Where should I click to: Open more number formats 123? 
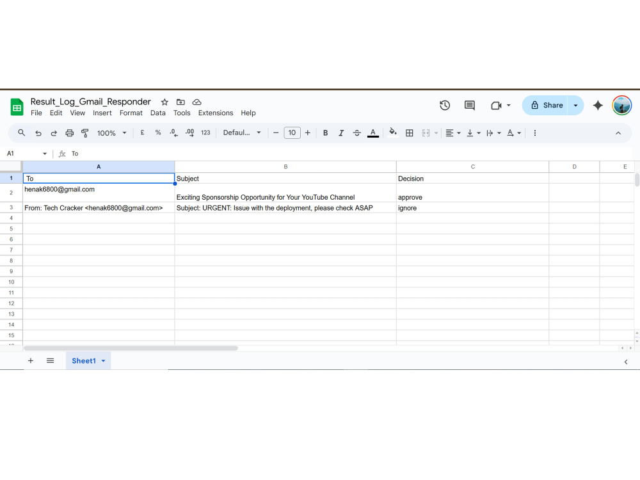205,132
